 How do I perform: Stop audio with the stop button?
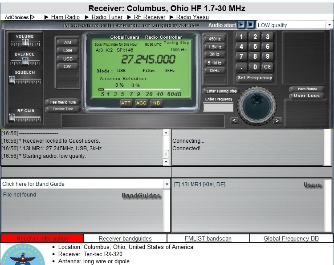(250, 25)
